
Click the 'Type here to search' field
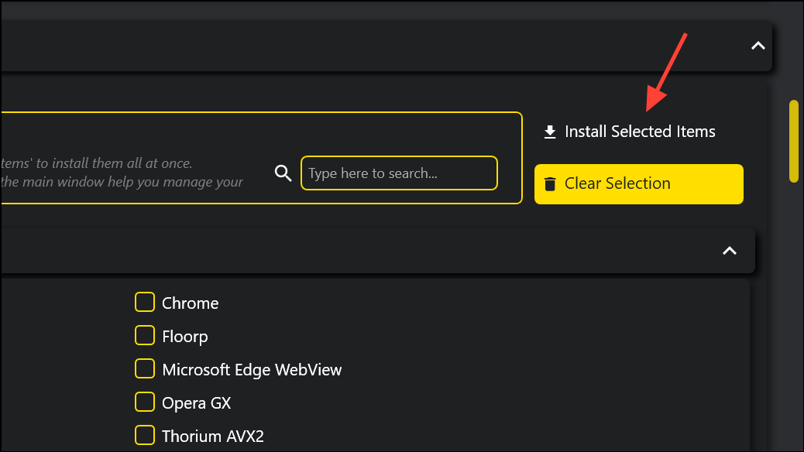click(x=398, y=173)
